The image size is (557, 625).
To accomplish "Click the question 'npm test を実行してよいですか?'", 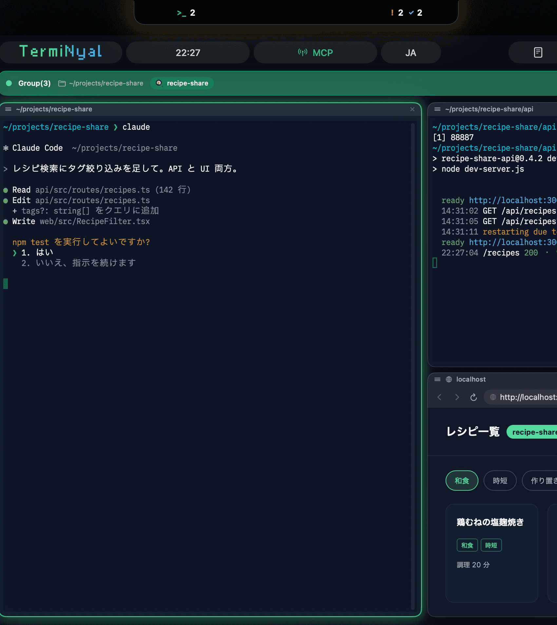I will tap(81, 242).
